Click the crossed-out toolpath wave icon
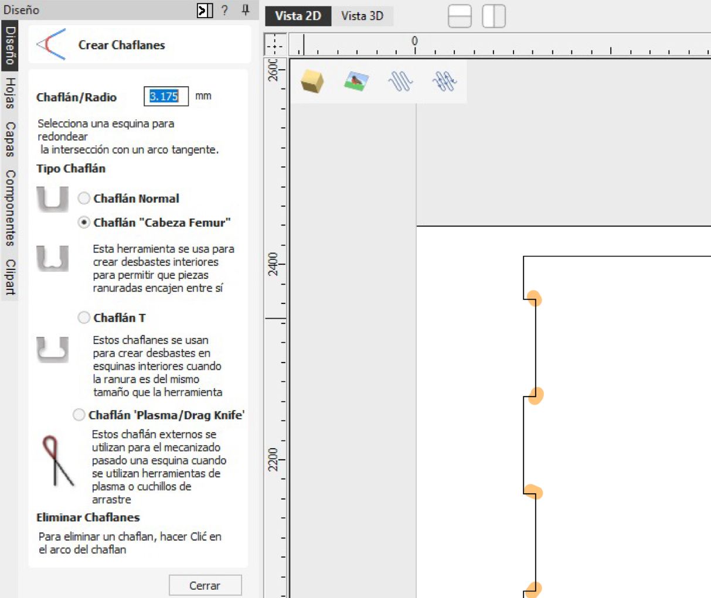711x598 pixels. click(444, 81)
